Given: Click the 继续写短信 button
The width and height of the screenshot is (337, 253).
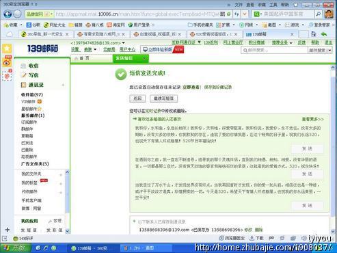Looking at the screenshot, I should point(163,98).
